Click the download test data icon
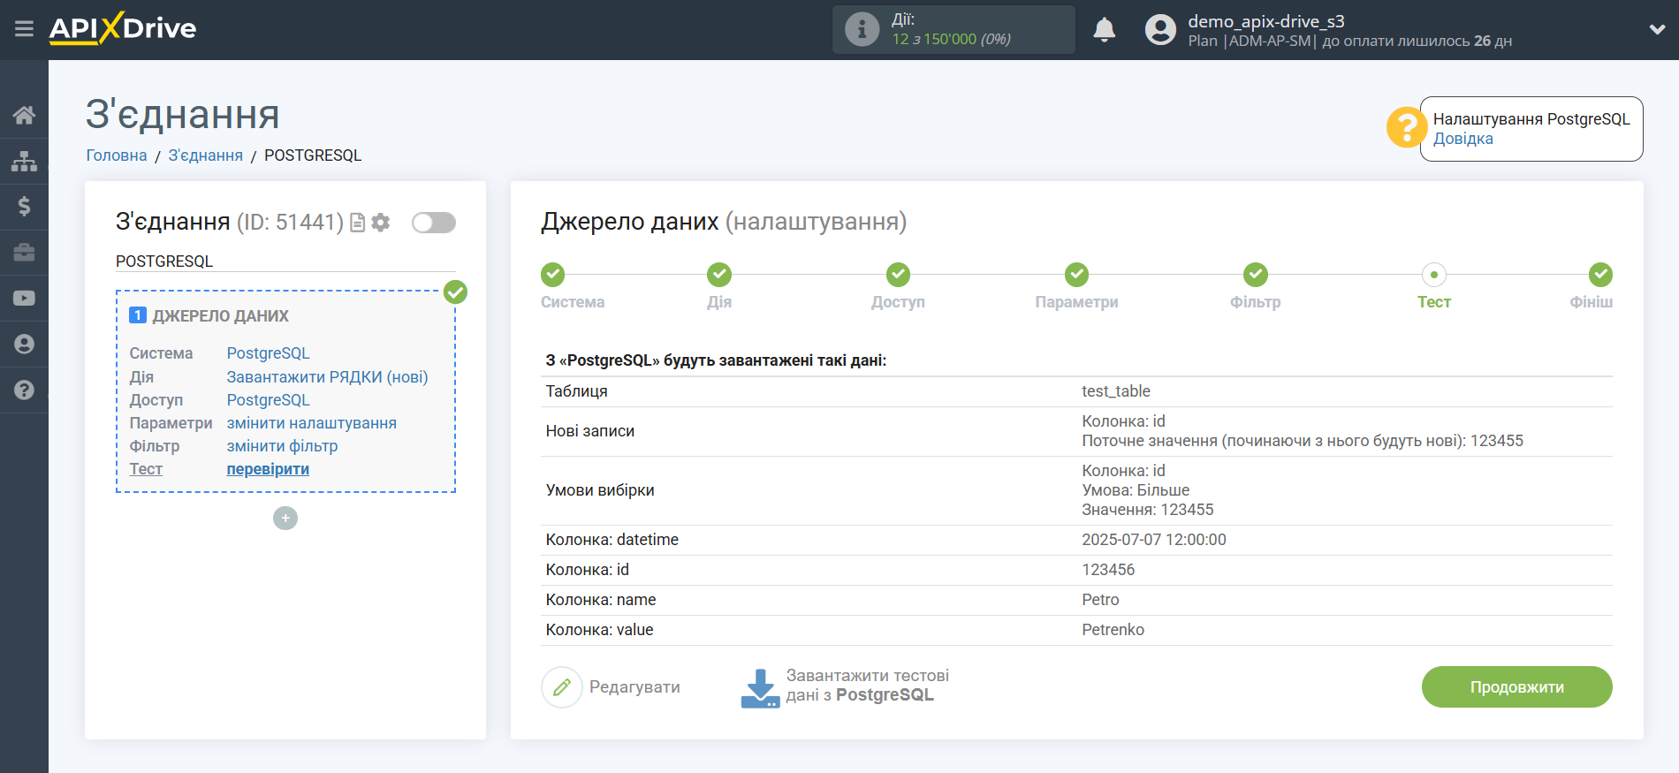The height and width of the screenshot is (773, 1679). coord(760,688)
